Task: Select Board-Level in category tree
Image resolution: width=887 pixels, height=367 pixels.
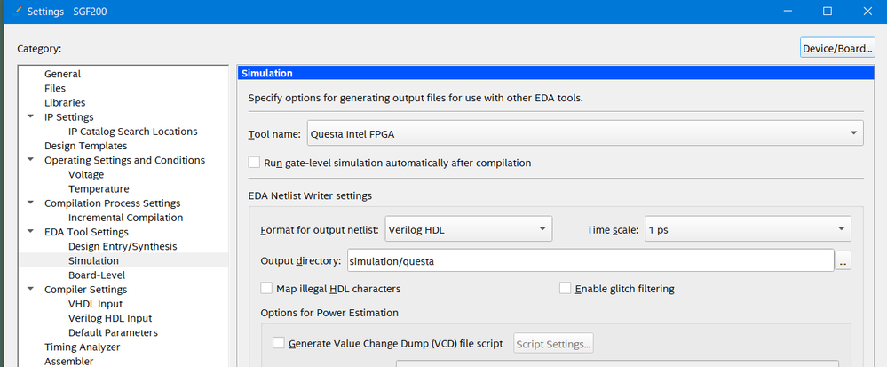Action: click(96, 275)
